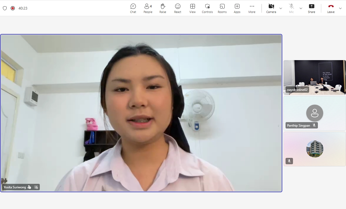Open the Apps menu
346x209 pixels.
pyautogui.click(x=237, y=8)
